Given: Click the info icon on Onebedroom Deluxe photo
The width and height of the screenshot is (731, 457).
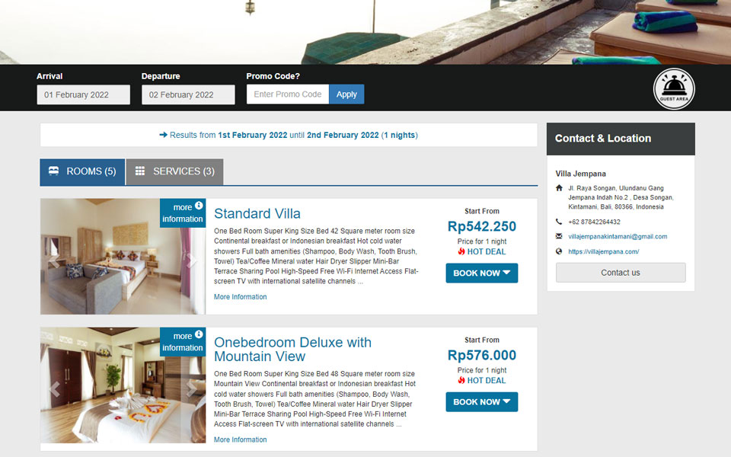Looking at the screenshot, I should point(199,334).
